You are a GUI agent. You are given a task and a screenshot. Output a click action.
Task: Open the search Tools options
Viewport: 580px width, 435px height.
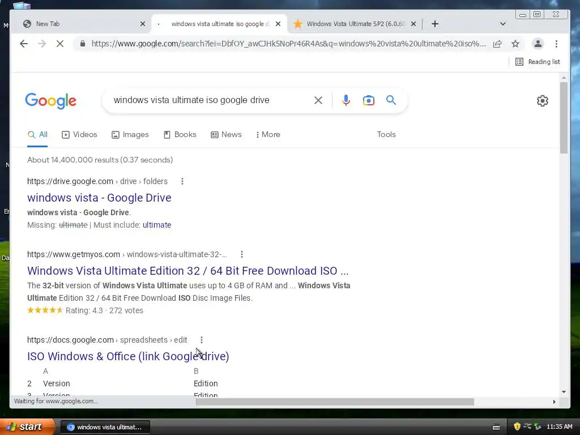click(386, 135)
